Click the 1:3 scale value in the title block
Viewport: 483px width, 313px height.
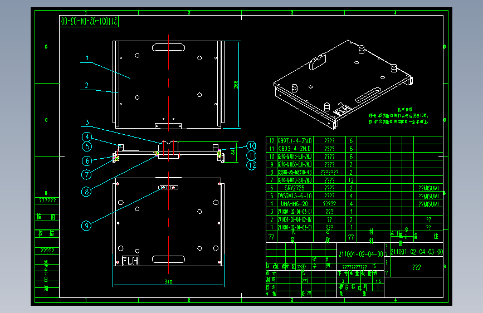pos(378,281)
